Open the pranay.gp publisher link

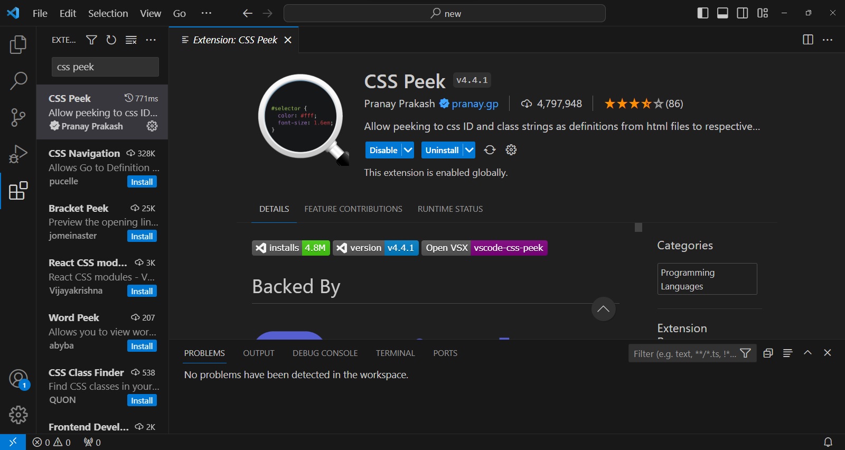point(475,104)
